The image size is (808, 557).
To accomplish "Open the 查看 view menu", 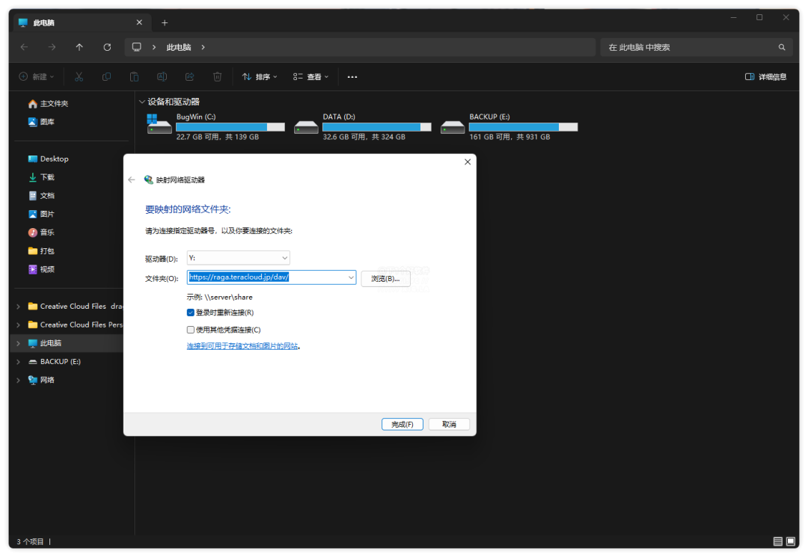I will 310,76.
